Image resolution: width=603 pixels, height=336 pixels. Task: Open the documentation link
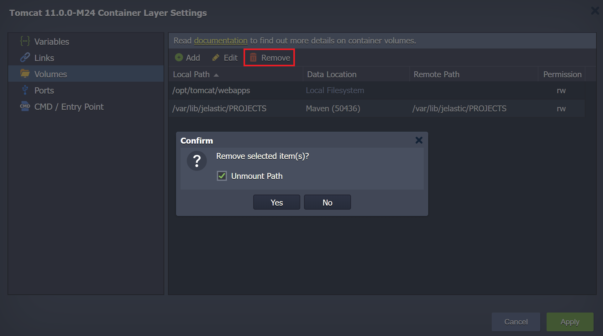[x=221, y=41]
